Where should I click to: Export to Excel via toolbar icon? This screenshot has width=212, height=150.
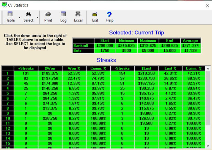click(x=78, y=15)
